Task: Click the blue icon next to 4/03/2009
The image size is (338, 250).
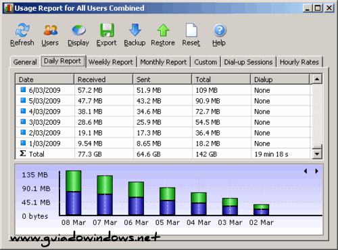Action: pyautogui.click(x=23, y=111)
